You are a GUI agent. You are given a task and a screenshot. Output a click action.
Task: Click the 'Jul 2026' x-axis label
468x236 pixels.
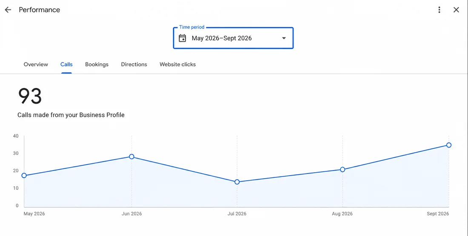(x=237, y=213)
